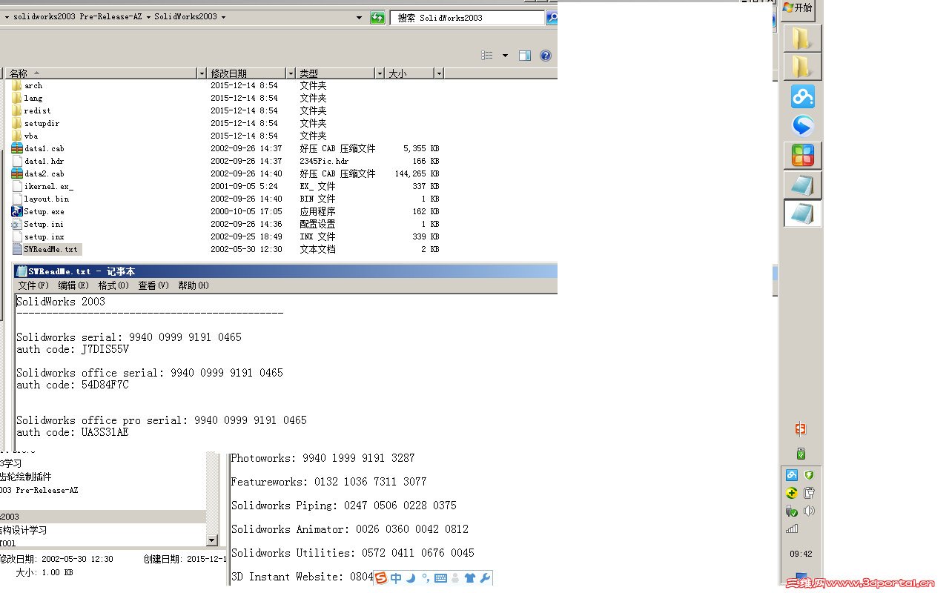Expand breadcrumb arrow after SolidWorks2003
The width and height of the screenshot is (949, 593).
223,17
